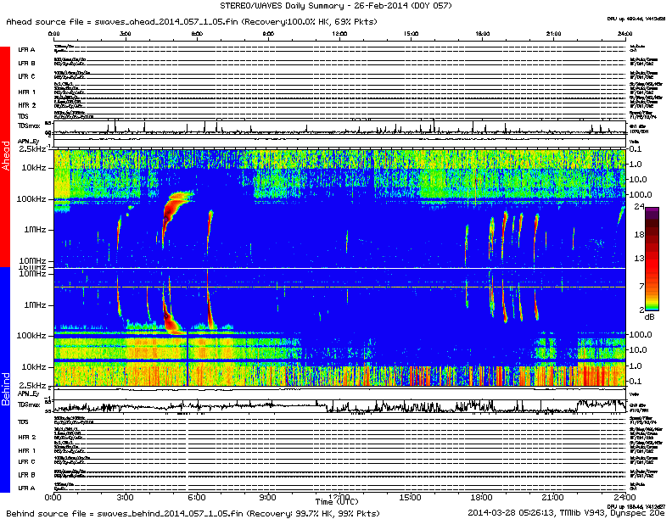Select the Behind source file line

[193, 513]
